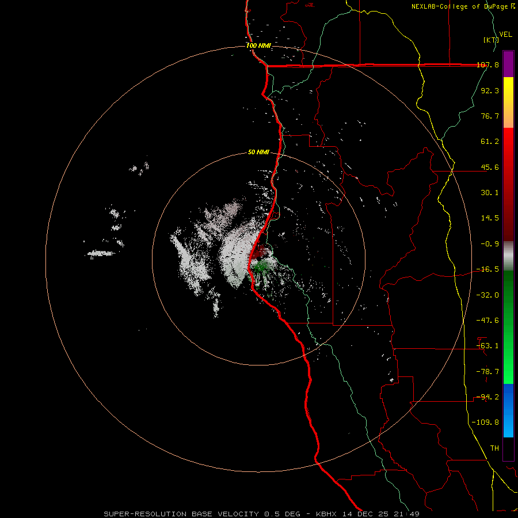
Task: Click the -94.2 legend value
Action: coord(487,397)
